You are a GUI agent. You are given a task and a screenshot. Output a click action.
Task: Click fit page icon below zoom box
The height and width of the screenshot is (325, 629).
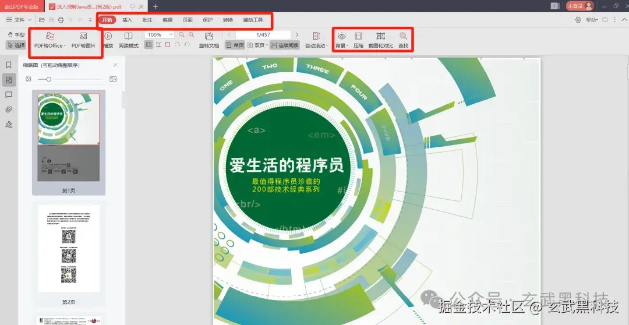coord(158,45)
